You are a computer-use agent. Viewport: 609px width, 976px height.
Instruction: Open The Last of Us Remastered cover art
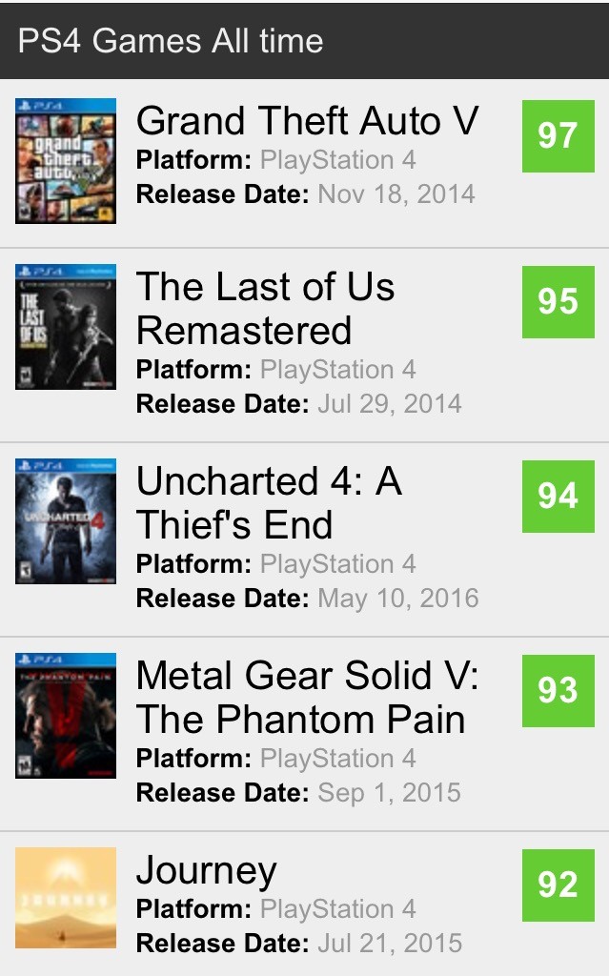[x=66, y=327]
